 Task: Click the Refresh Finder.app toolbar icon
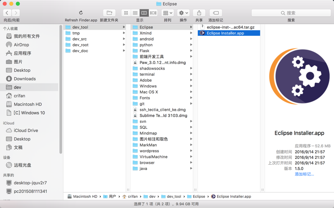[x=81, y=13]
